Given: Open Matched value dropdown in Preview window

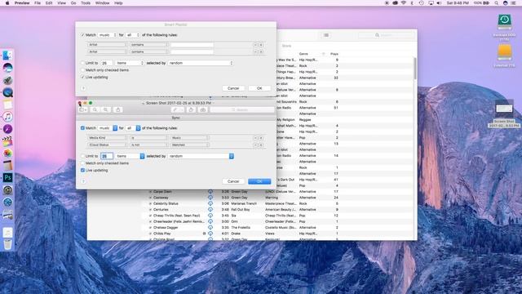Looking at the screenshot, I should coord(190,145).
